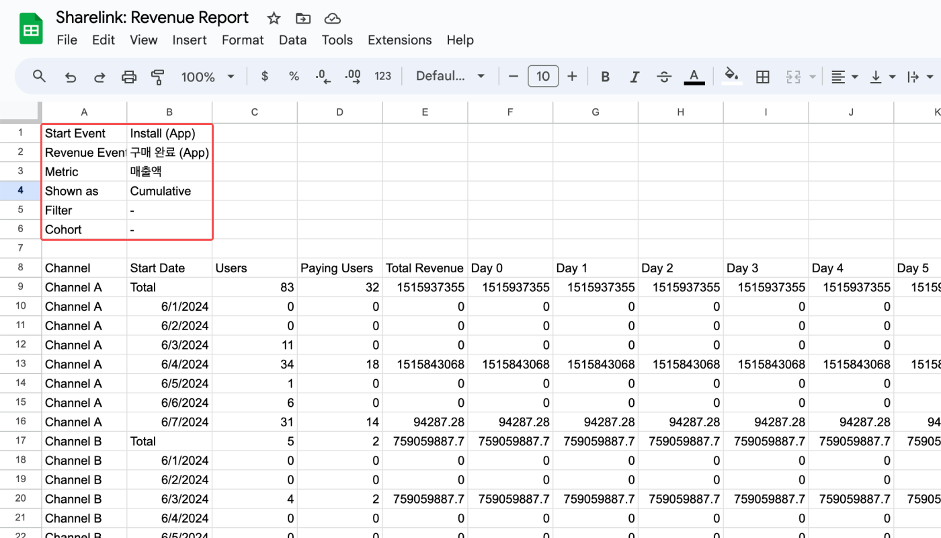Viewport: 941px width, 538px height.
Task: Open the Google Sheets home icon
Action: (x=31, y=29)
